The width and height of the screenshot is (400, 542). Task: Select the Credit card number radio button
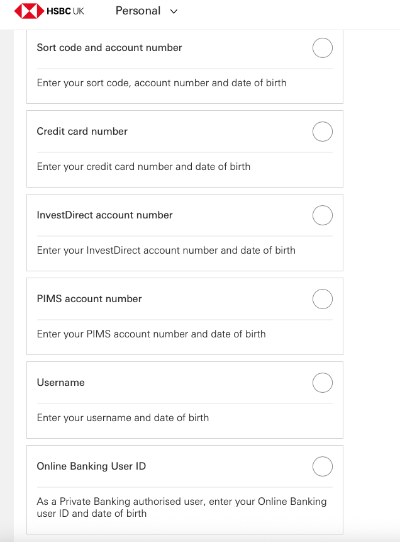tap(323, 132)
